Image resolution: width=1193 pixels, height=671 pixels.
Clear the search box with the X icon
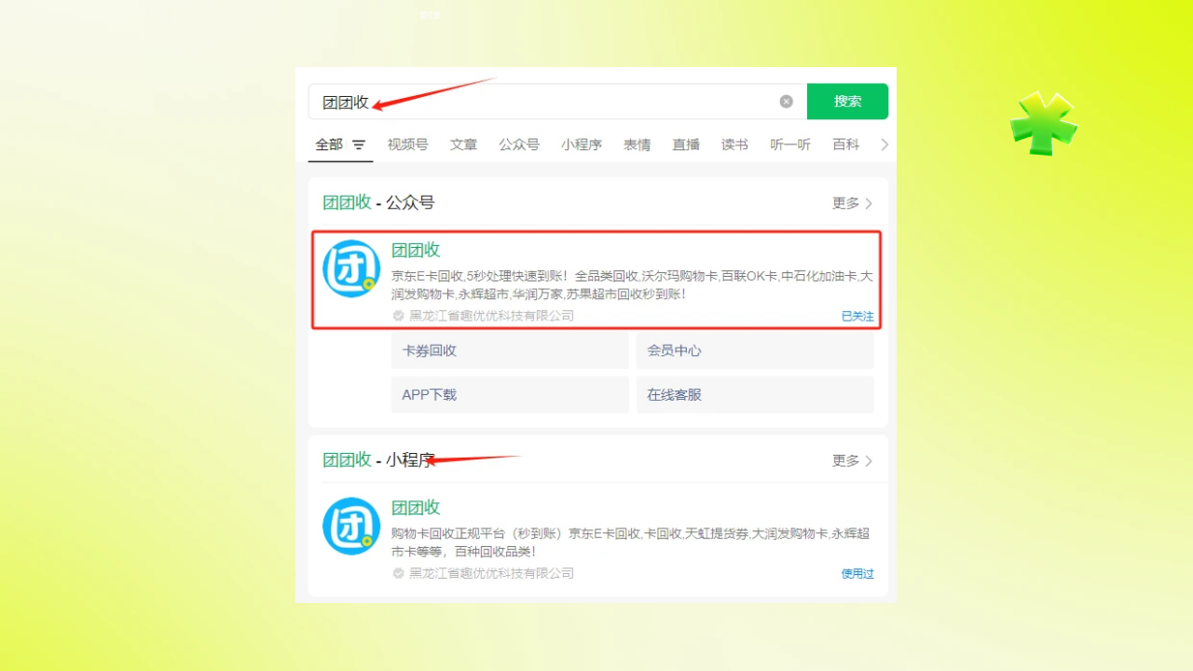click(x=787, y=102)
